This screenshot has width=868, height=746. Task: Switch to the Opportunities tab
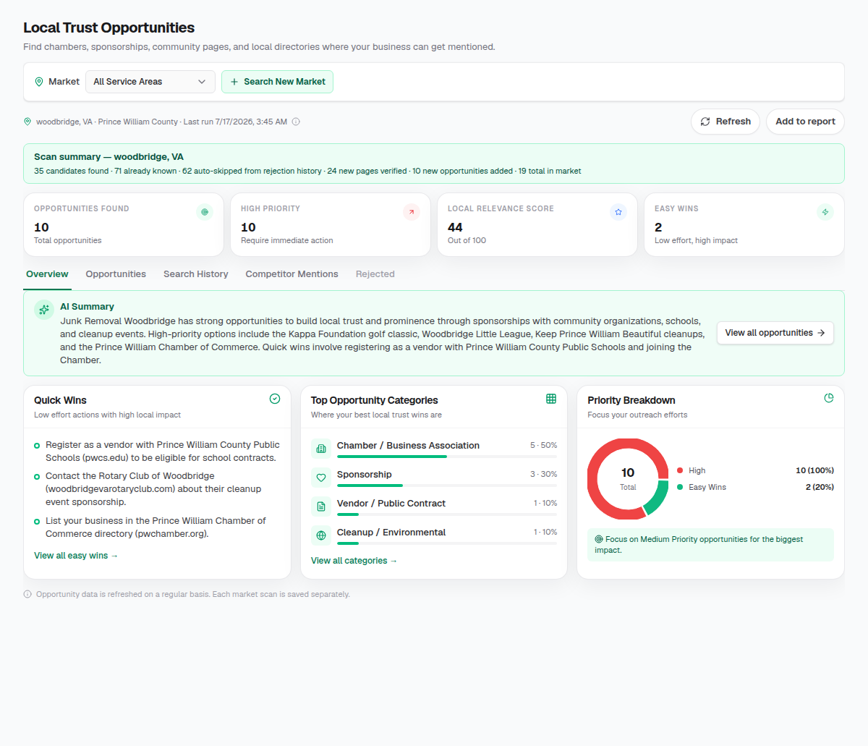click(x=116, y=274)
